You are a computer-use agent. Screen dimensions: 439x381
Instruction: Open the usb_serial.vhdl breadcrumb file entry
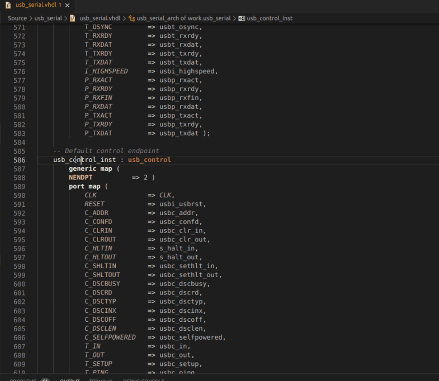point(100,18)
